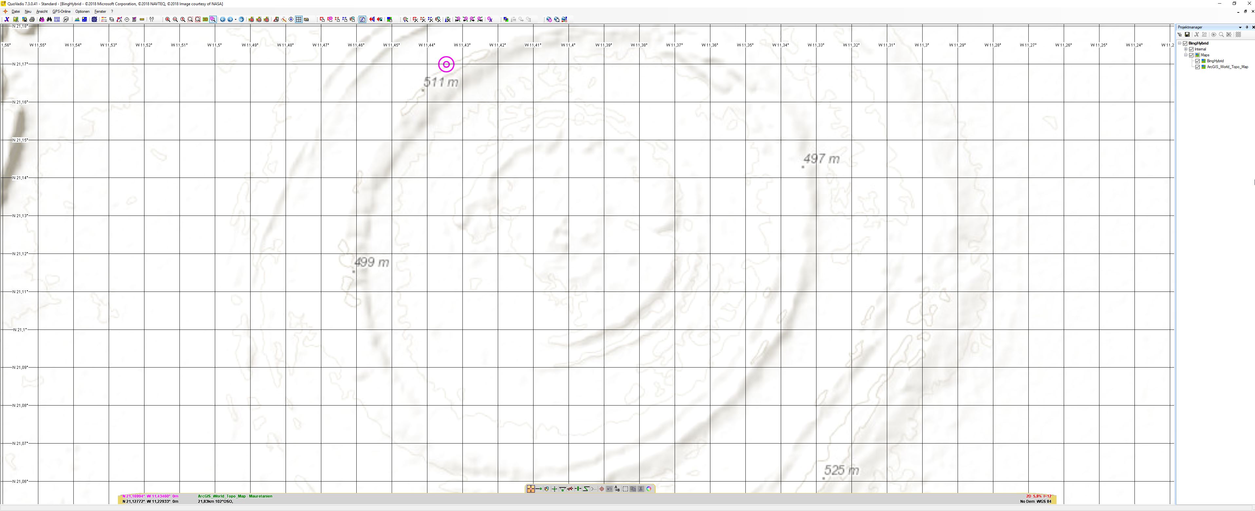Click the printer icon in the toolbar
Viewport: 1255px width, 511px height.
32,19
